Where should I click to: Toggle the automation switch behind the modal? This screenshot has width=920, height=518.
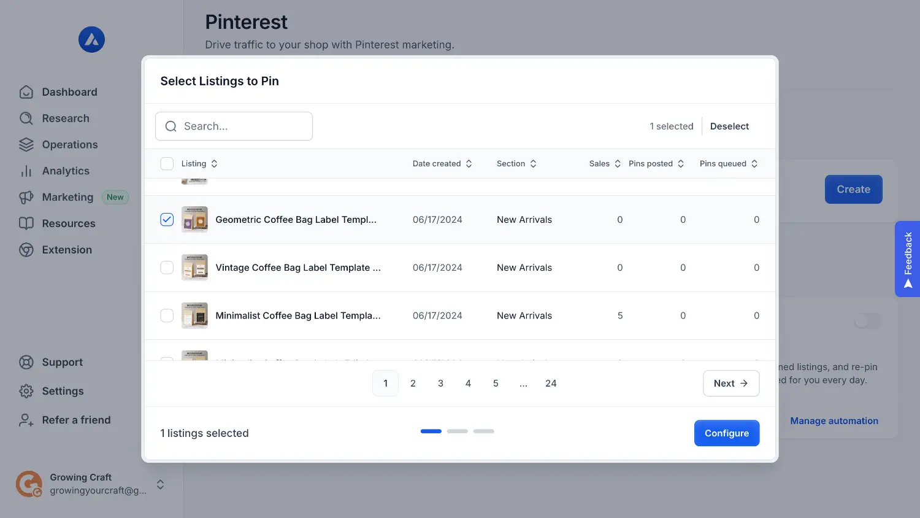[868, 321]
